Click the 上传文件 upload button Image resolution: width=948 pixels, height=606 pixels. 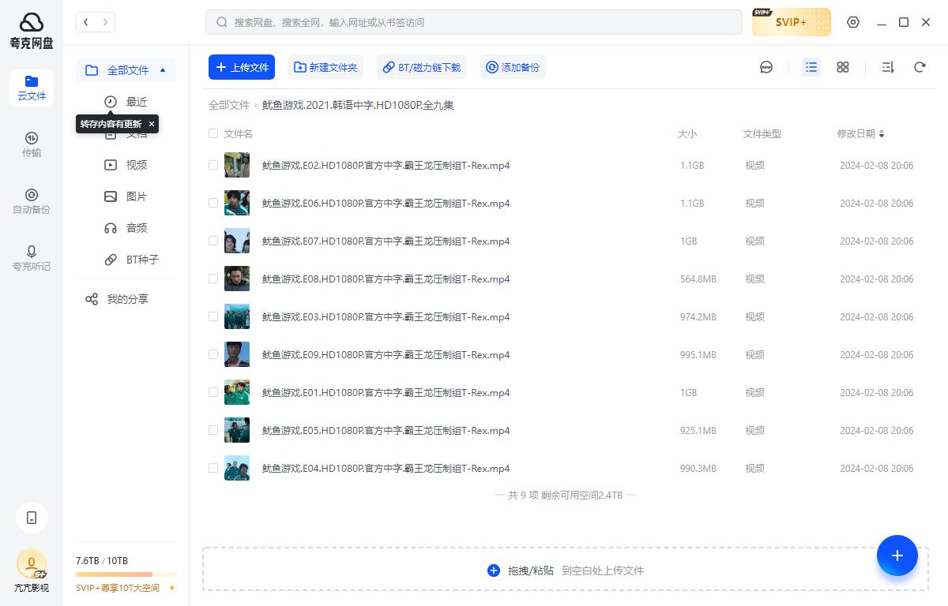242,67
